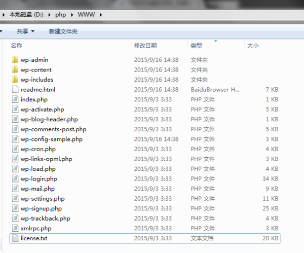Sort files by 名称 column header
Screen dimensions: 304x253
click(x=16, y=46)
